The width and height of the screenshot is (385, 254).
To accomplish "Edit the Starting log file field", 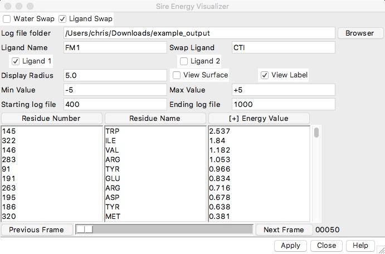I will coord(115,104).
